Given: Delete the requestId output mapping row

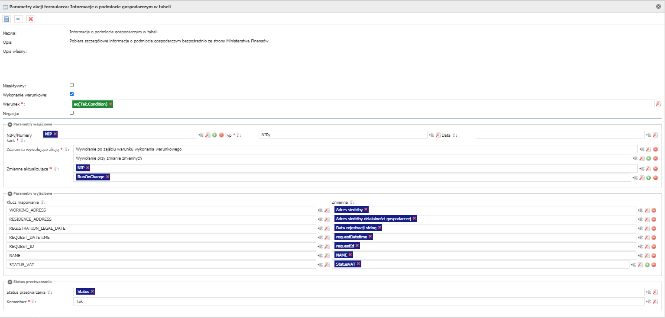Looking at the screenshot, I should pyautogui.click(x=654, y=246).
